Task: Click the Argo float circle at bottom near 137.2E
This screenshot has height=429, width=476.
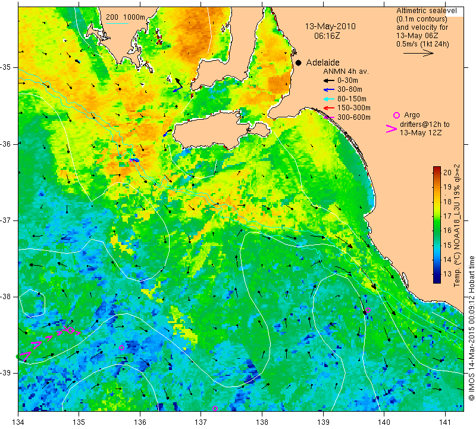Action: tap(215, 408)
